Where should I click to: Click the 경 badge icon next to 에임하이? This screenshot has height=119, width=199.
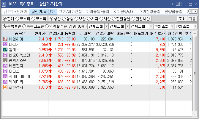coord(5,39)
